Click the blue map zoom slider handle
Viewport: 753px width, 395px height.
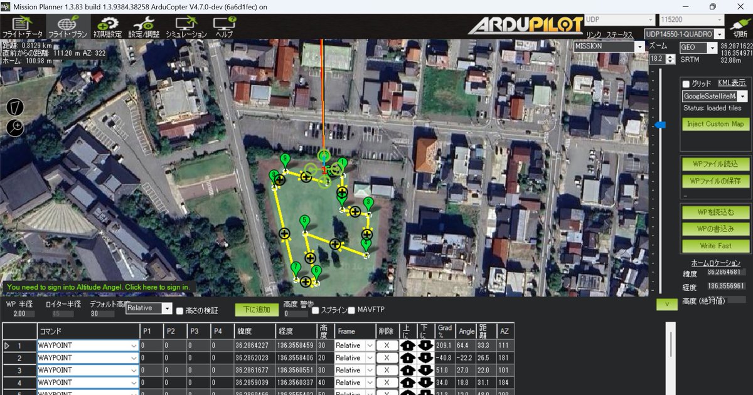[x=660, y=125]
